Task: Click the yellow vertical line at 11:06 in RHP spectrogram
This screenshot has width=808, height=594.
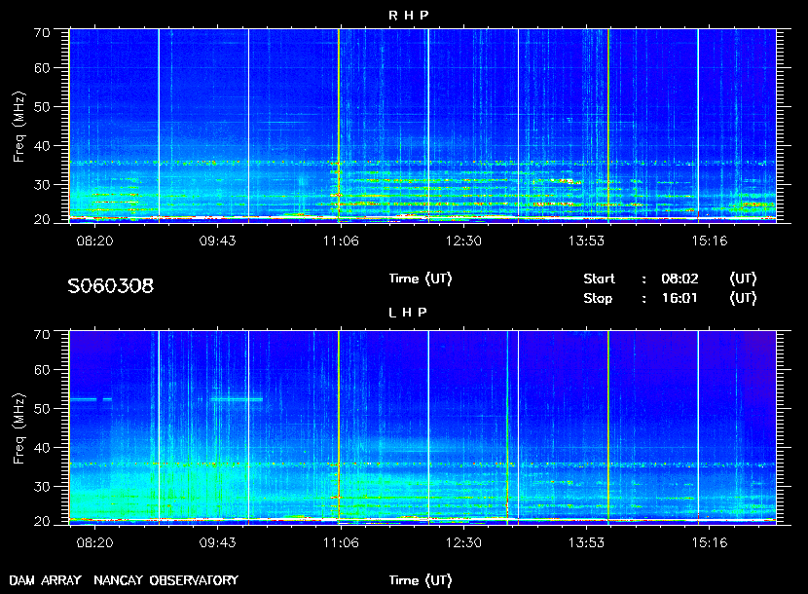Action: [339, 126]
